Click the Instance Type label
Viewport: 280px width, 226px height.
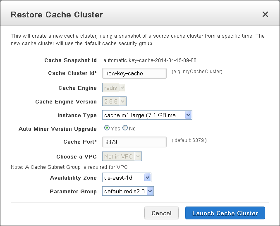point(77,115)
